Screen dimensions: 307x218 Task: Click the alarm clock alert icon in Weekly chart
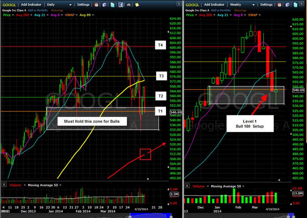pyautogui.click(x=280, y=5)
